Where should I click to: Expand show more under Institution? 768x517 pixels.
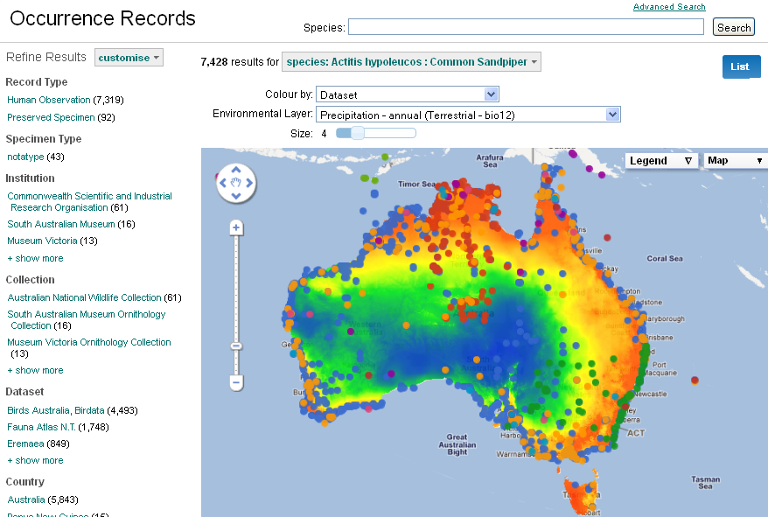[x=34, y=258]
